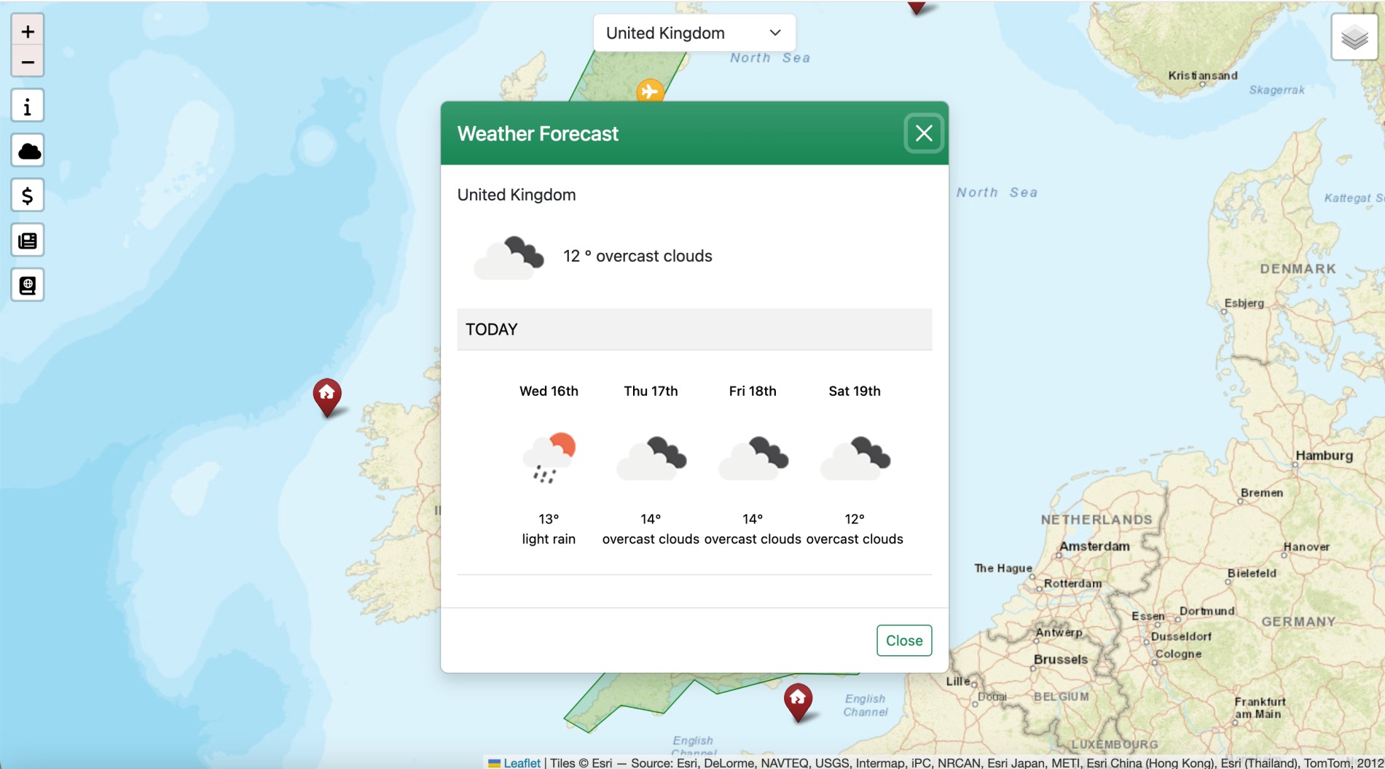Open the map layers control
This screenshot has width=1385, height=769.
point(1354,37)
